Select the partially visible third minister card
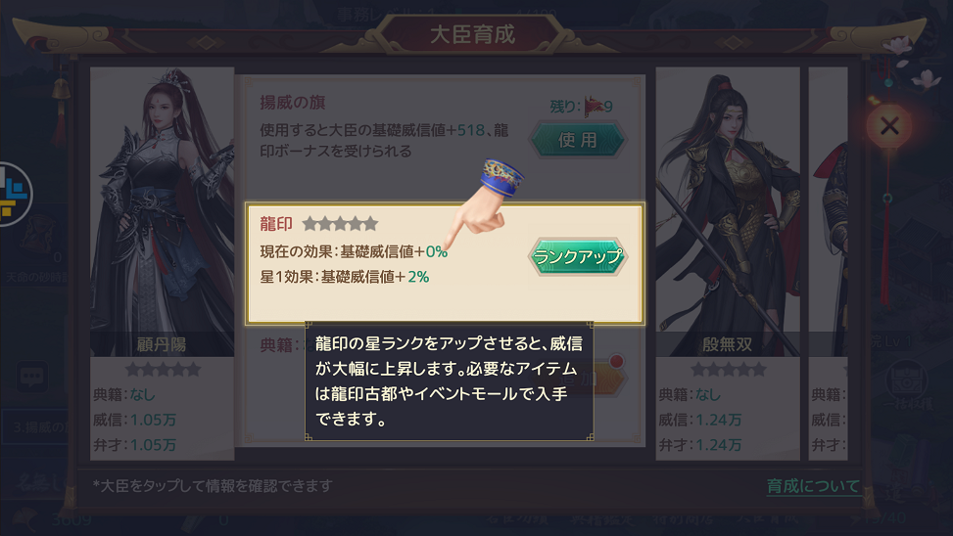This screenshot has width=953, height=536. click(828, 263)
